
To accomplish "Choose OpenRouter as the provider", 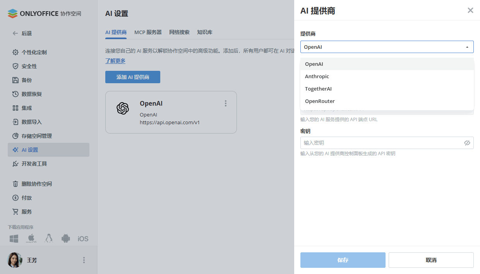I will coord(320,101).
